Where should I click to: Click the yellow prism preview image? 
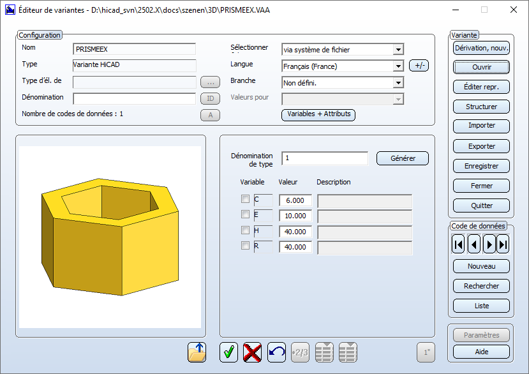tap(110, 236)
